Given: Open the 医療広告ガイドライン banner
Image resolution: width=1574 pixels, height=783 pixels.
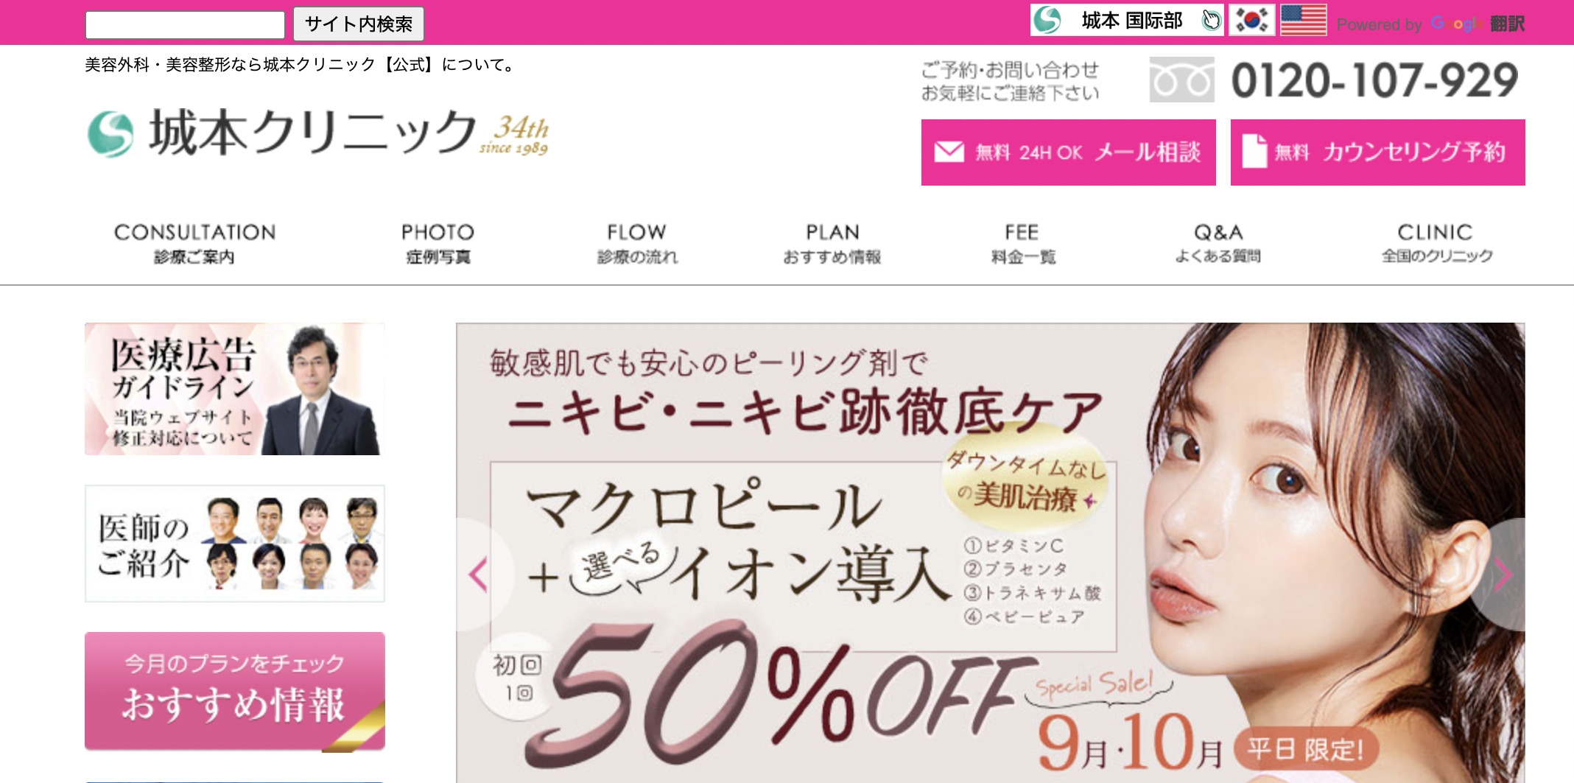Looking at the screenshot, I should point(235,389).
